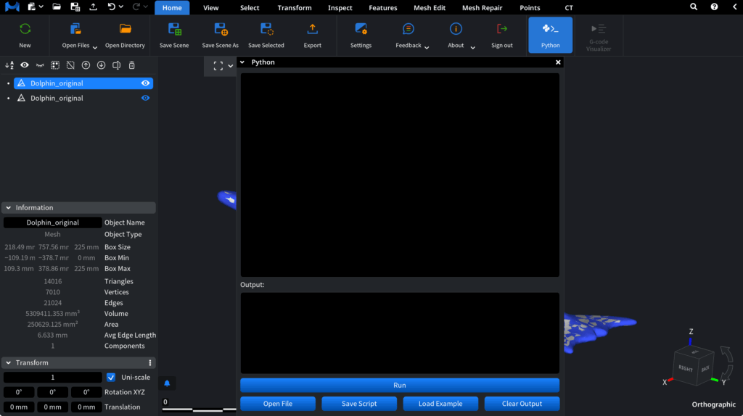Click the Load Example button
743x416 pixels.
coord(439,404)
